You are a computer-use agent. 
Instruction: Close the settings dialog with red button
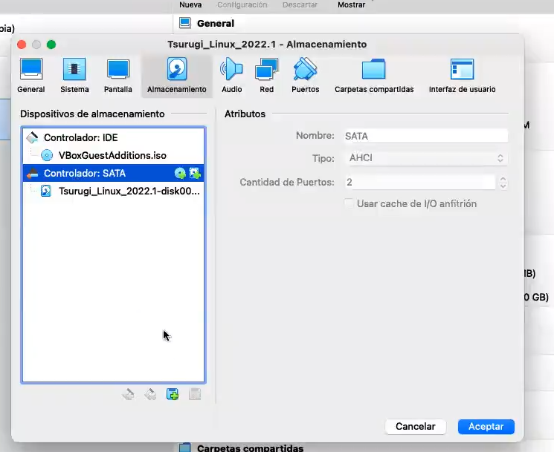click(22, 45)
